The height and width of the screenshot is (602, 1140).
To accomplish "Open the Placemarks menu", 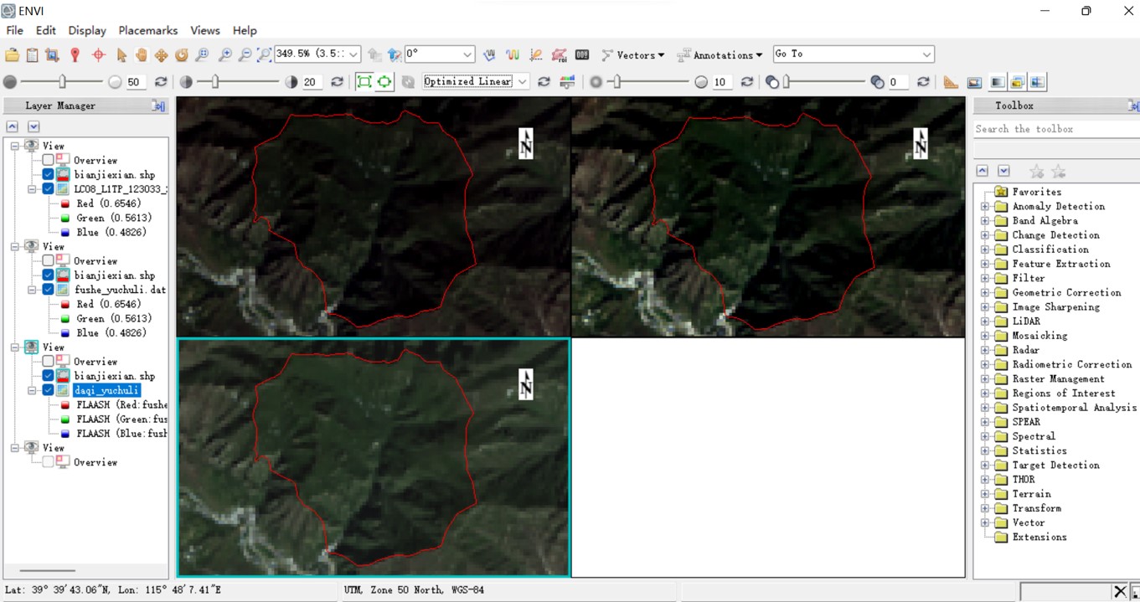I will [x=147, y=30].
